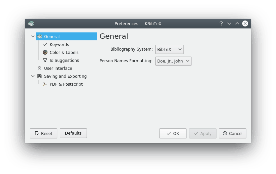
Task: Click the Saving and Exporting floppy icon
Action: (x=39, y=76)
